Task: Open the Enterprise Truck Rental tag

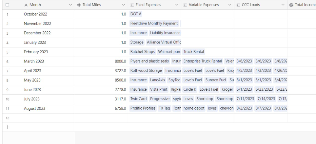Action: click(x=203, y=61)
